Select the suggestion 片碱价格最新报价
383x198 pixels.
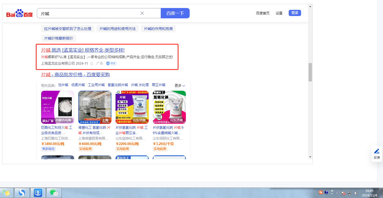click(x=59, y=38)
